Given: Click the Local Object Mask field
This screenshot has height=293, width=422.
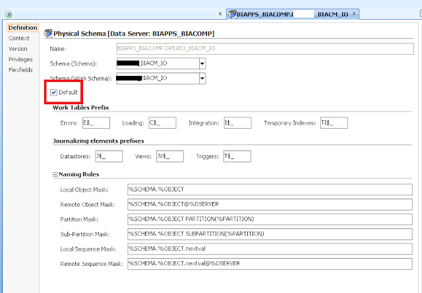Looking at the screenshot, I should [270, 189].
